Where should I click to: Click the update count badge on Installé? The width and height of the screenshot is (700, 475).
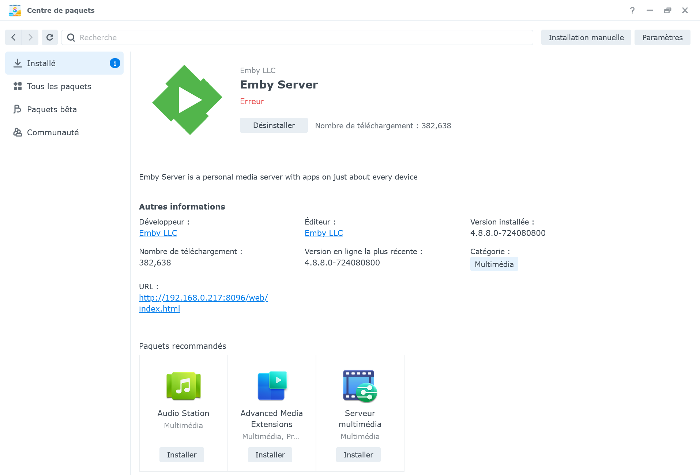115,63
